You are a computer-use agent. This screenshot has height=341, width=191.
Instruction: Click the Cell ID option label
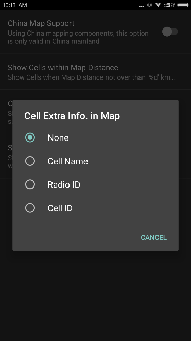(x=60, y=208)
